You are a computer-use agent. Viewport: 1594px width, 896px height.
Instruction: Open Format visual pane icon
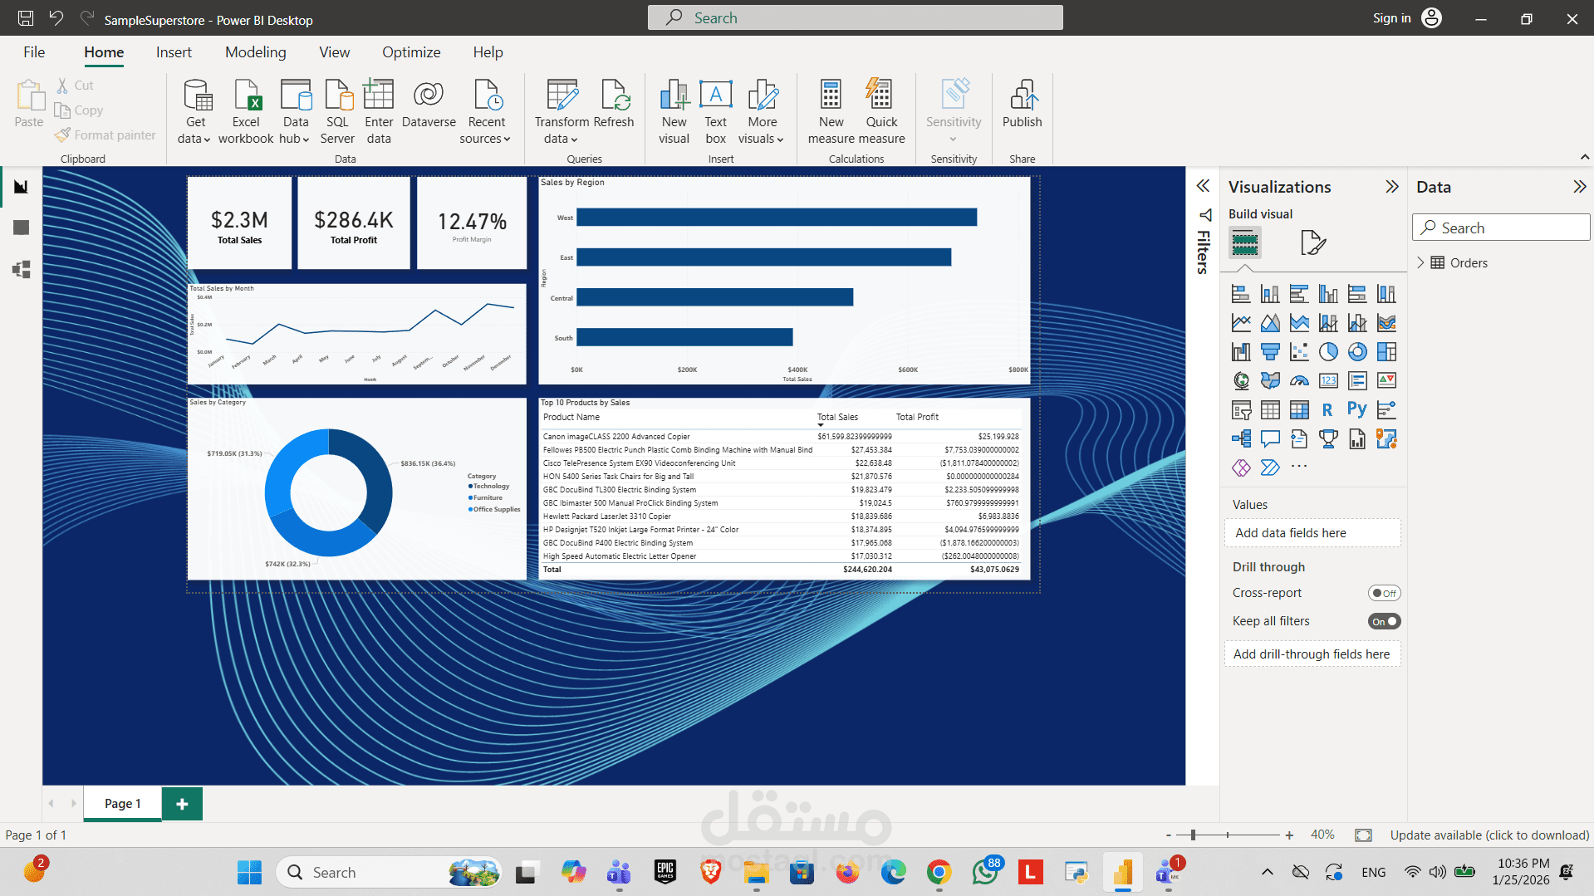click(x=1312, y=243)
